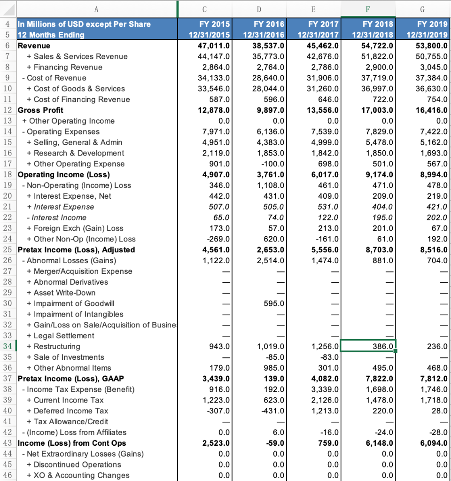This screenshot has height=481, width=451.
Task: Click row 34 header
Action: click(x=8, y=346)
